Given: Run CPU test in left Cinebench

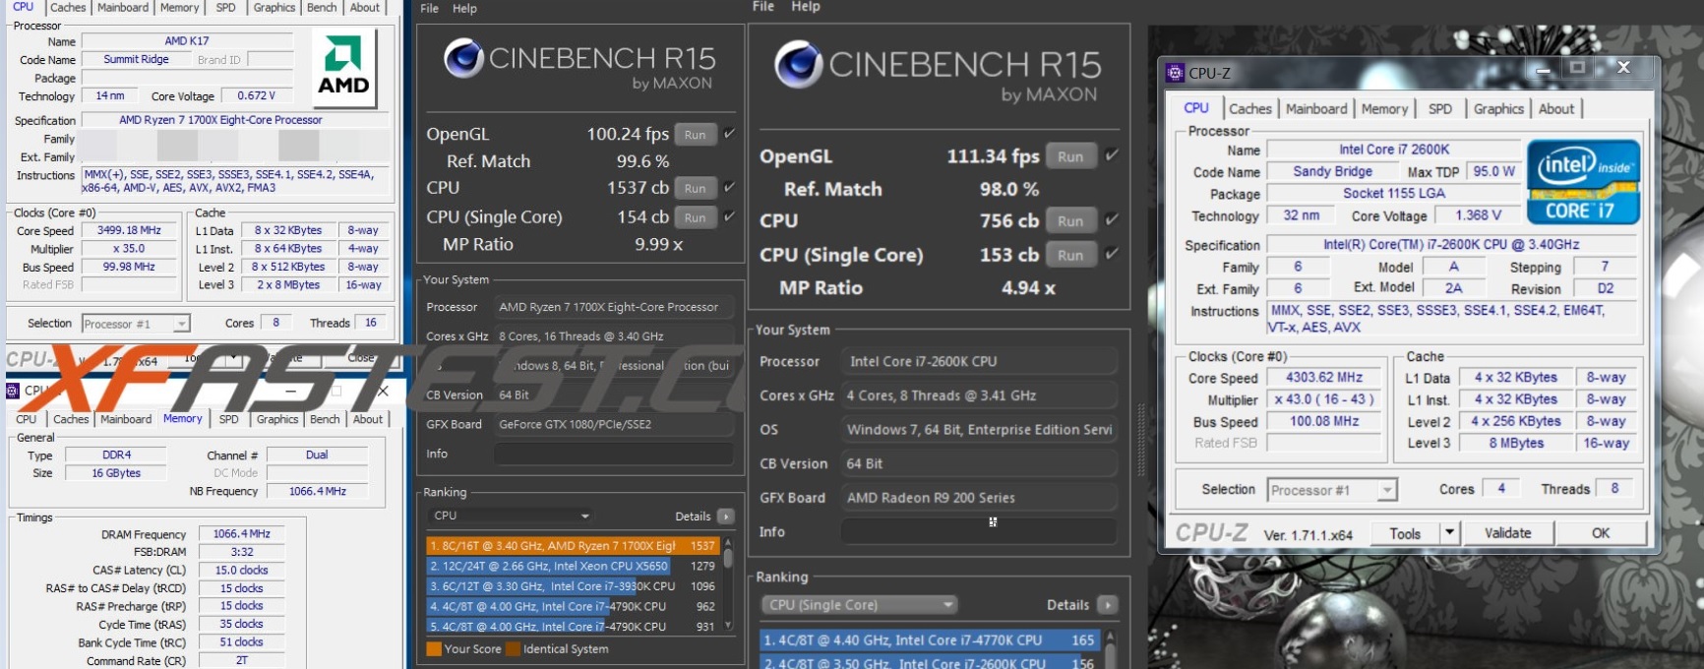Looking at the screenshot, I should click(x=695, y=188).
